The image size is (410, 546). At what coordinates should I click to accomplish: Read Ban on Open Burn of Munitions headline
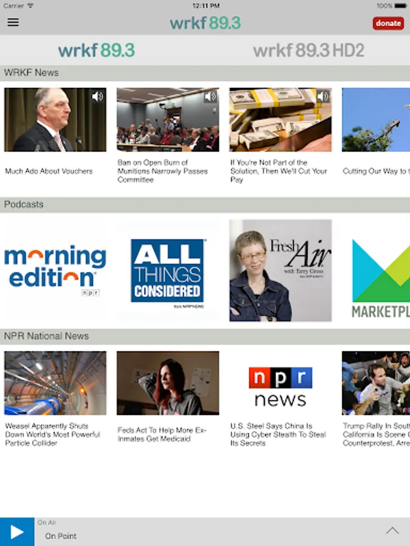pos(162,171)
